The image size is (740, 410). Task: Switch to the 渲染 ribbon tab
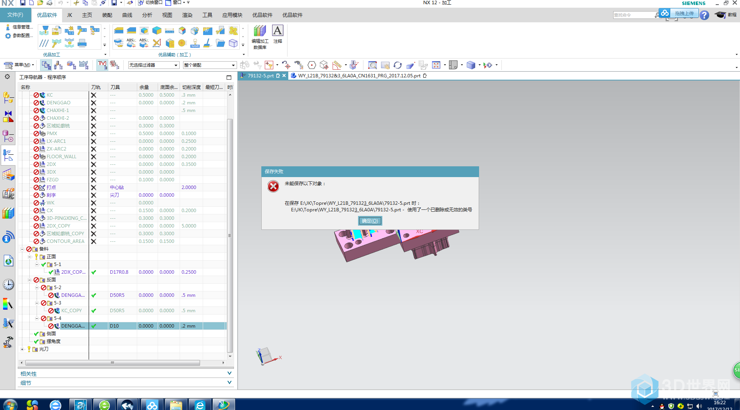187,15
